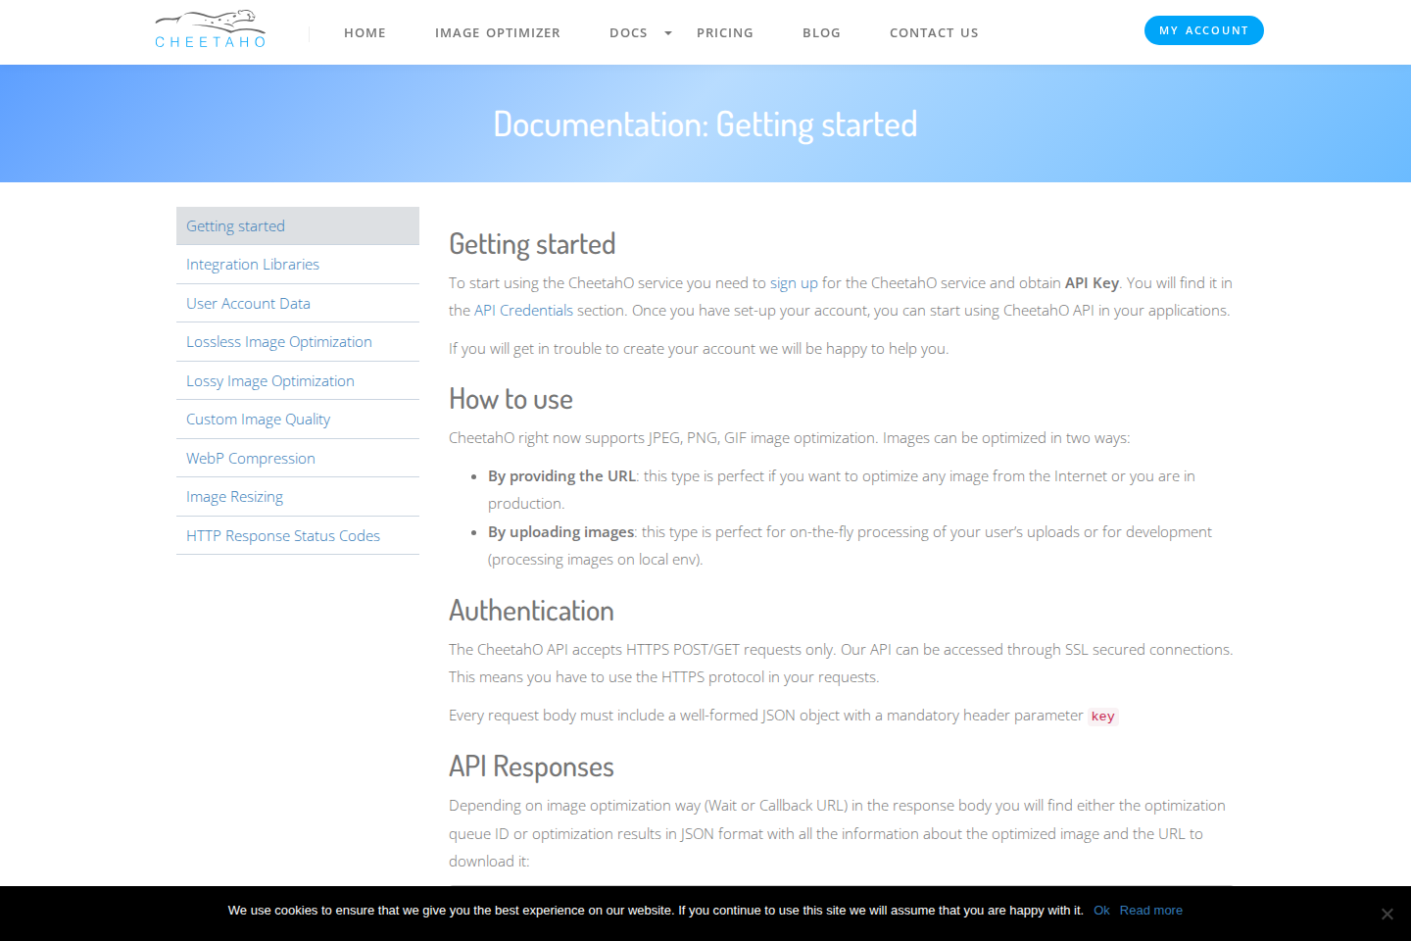
Task: Open CONTACT US
Action: [x=934, y=32]
